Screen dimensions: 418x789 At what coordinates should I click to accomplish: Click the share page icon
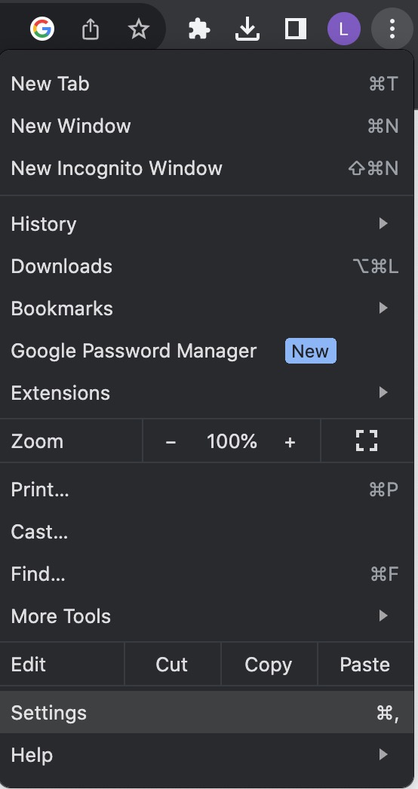click(90, 29)
